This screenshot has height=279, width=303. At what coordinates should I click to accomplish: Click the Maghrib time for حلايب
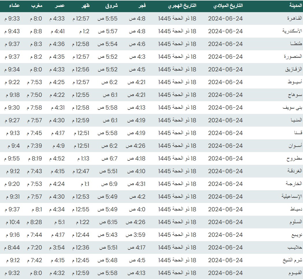(34, 247)
